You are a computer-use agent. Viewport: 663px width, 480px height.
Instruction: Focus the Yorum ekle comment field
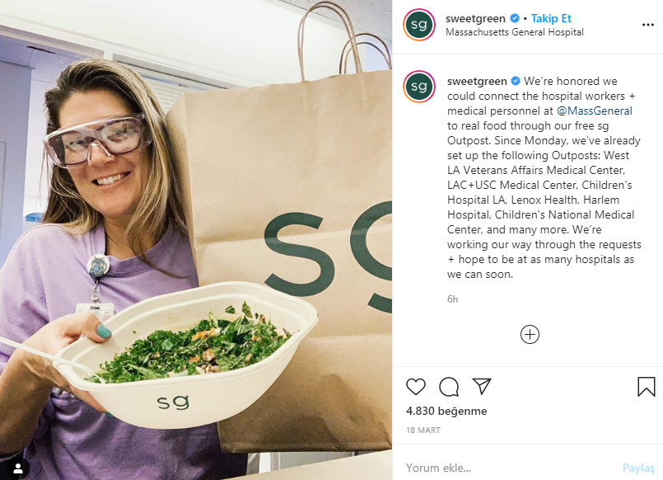coord(507,468)
